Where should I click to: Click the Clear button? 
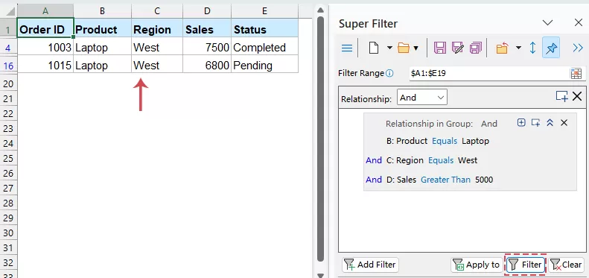pos(567,265)
